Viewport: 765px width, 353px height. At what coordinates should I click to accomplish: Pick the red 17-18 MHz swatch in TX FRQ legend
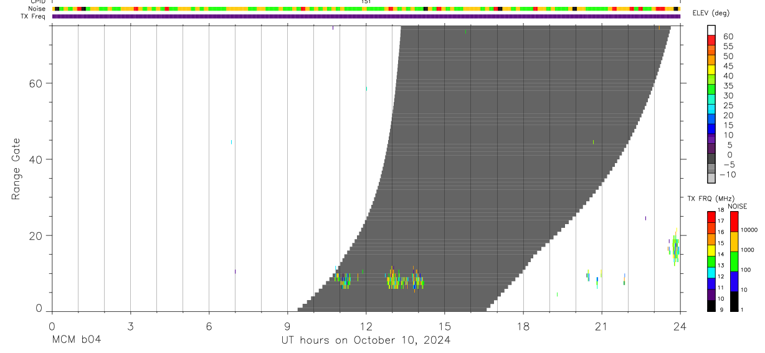pos(711,216)
